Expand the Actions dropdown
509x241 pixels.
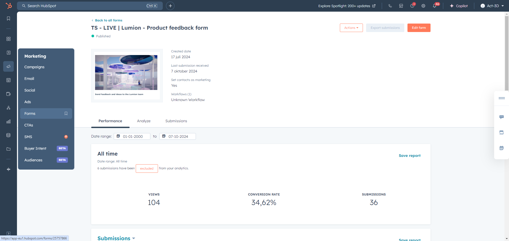tap(351, 28)
